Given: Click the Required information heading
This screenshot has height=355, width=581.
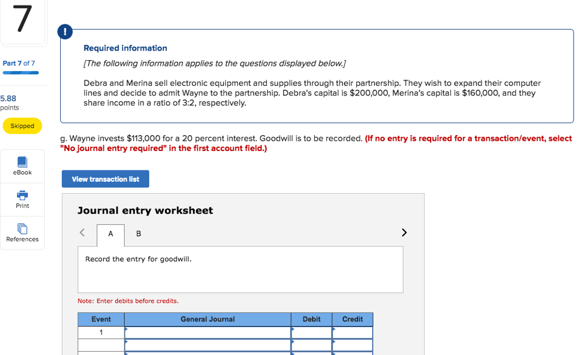Looking at the screenshot, I should coord(125,48).
